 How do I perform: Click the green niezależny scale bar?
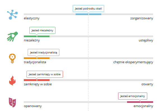click(37, 36)
